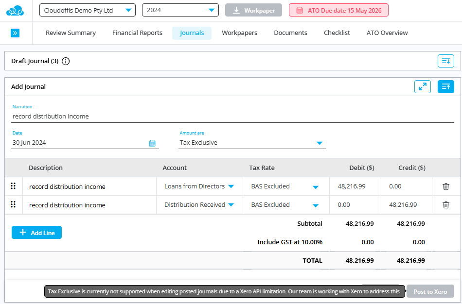Delete the Distribution Received line
The image size is (462, 304).
click(445, 205)
